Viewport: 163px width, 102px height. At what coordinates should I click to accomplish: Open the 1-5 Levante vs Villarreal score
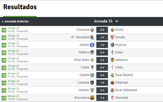102,83
